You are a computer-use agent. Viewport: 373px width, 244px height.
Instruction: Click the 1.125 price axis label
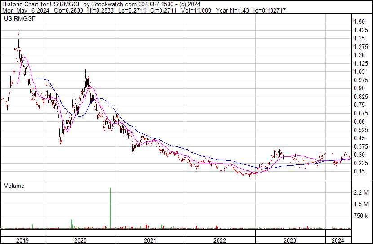(x=361, y=63)
